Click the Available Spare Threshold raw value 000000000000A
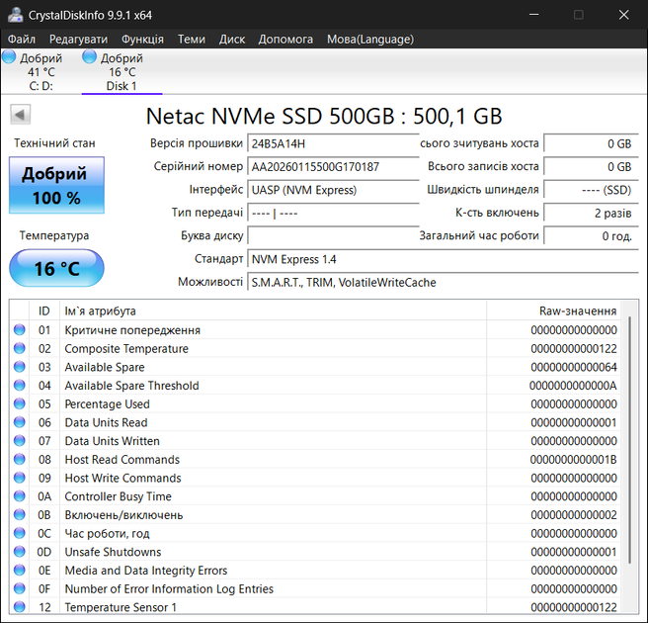The height and width of the screenshot is (623, 648). 573,386
